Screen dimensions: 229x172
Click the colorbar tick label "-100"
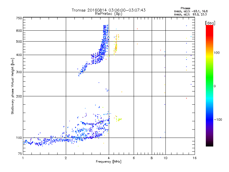click(x=218, y=120)
